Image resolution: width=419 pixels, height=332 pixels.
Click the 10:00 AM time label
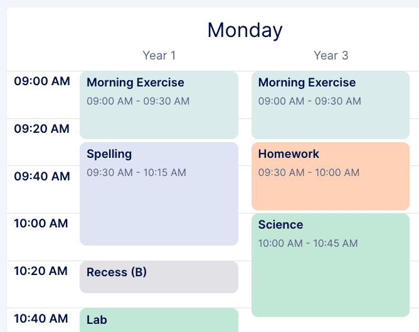[x=42, y=224]
